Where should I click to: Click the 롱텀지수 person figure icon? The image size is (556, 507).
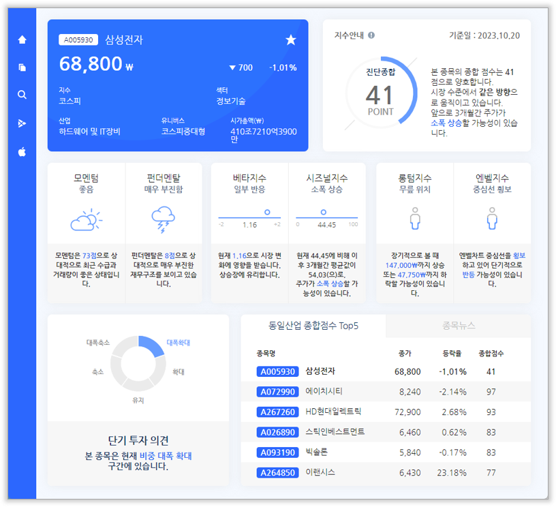click(x=415, y=218)
